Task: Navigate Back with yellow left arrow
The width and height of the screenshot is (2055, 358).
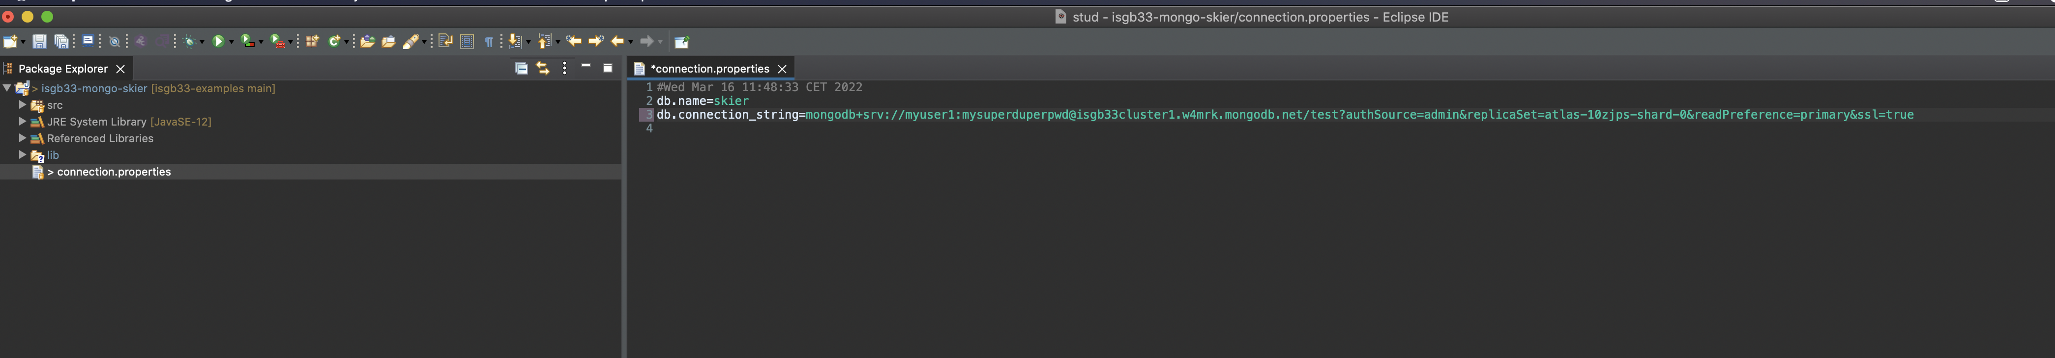Action: point(617,41)
